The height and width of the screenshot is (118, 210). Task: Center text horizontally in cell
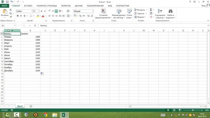[53, 16]
